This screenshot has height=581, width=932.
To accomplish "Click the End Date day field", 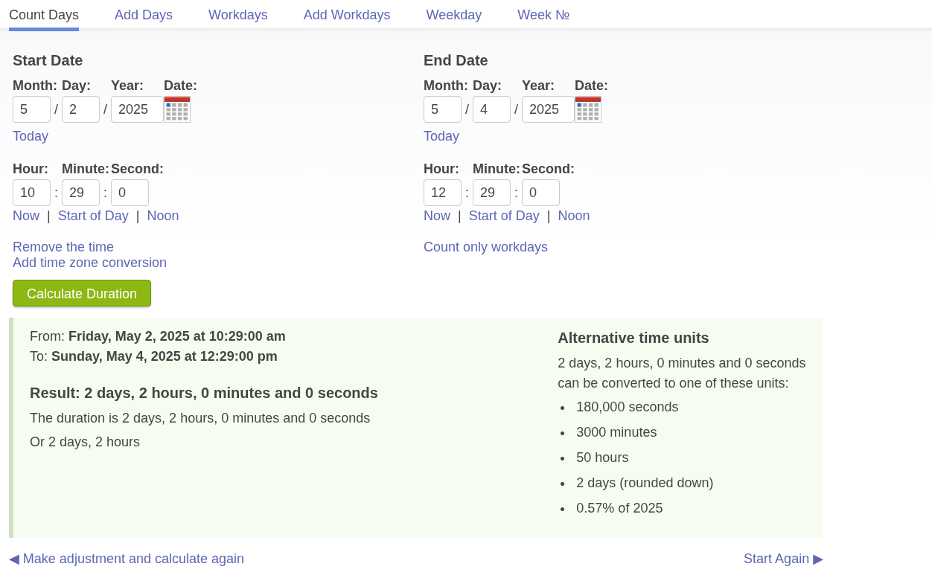I will pyautogui.click(x=491, y=109).
